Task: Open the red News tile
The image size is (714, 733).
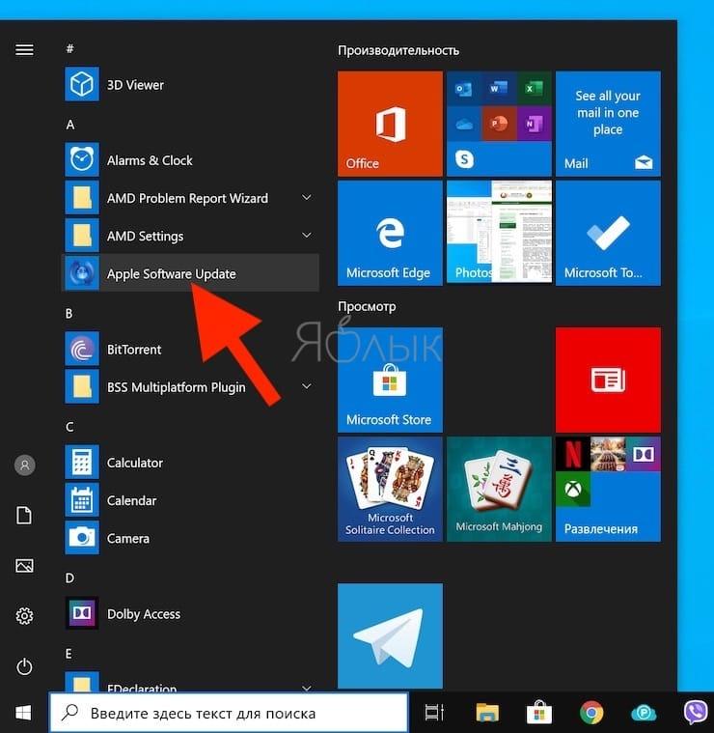Action: pos(608,380)
